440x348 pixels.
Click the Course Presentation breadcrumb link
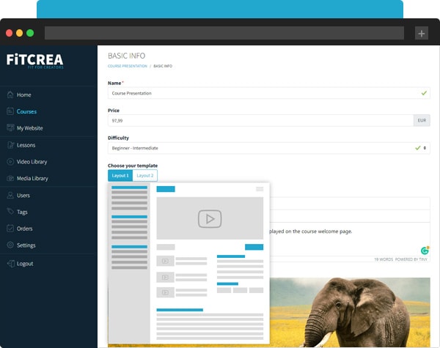coord(128,66)
